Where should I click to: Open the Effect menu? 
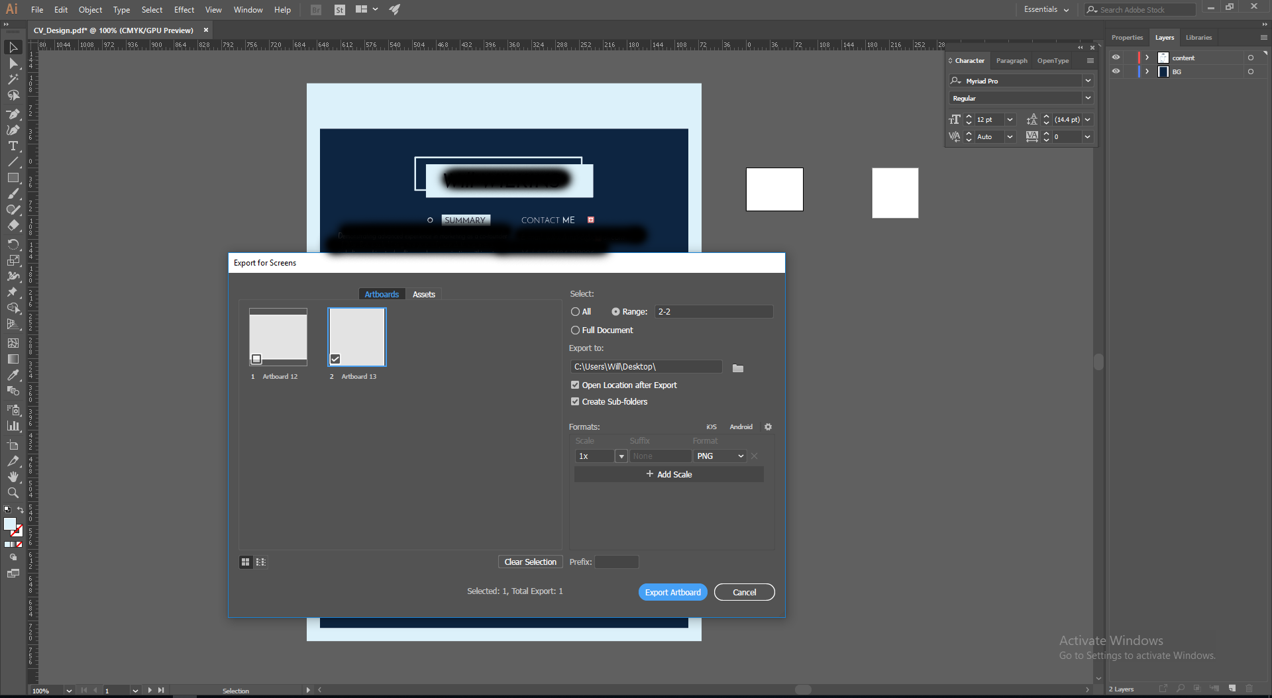coord(184,10)
